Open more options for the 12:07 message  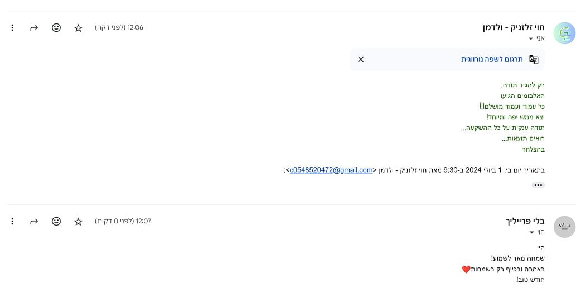coord(12,221)
